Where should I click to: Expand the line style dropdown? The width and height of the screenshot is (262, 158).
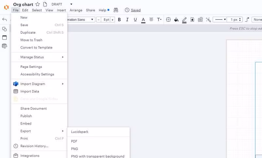click(x=220, y=20)
